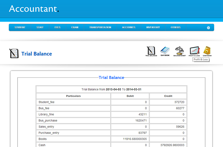Select the Inventory menu item
This screenshot has height=147, width=223.
point(153,28)
